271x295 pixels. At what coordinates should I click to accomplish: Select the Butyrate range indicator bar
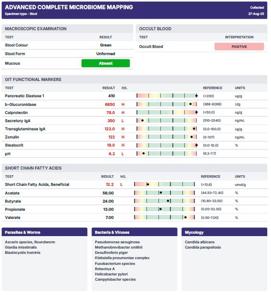click(x=164, y=201)
